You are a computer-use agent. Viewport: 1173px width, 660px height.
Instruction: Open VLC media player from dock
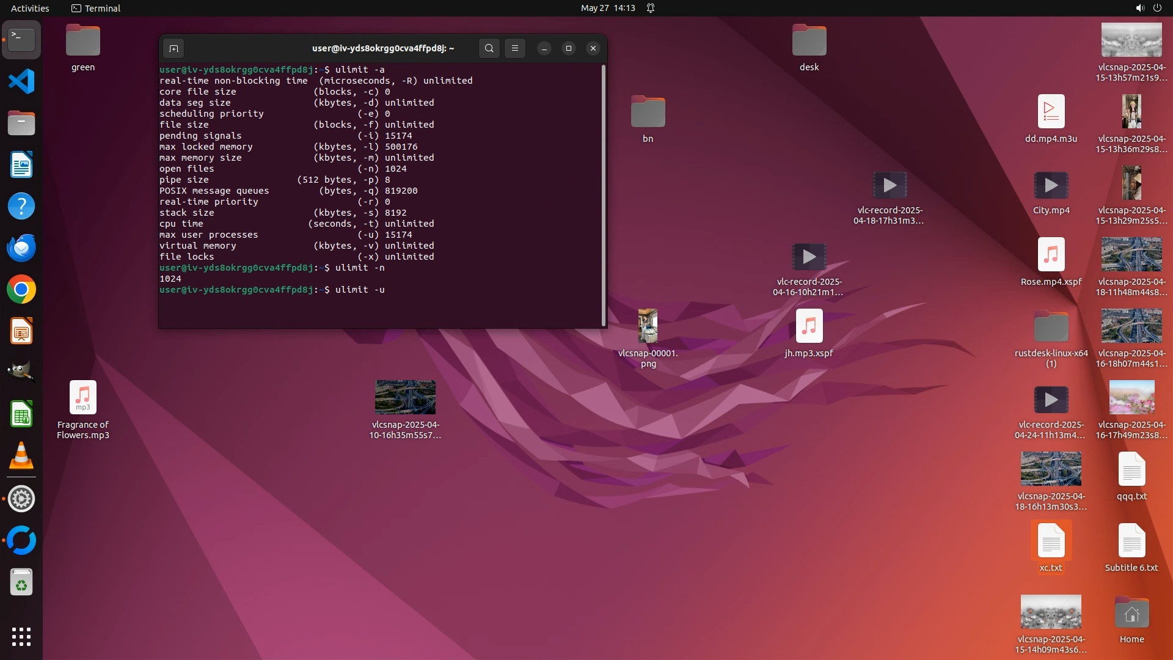(21, 457)
